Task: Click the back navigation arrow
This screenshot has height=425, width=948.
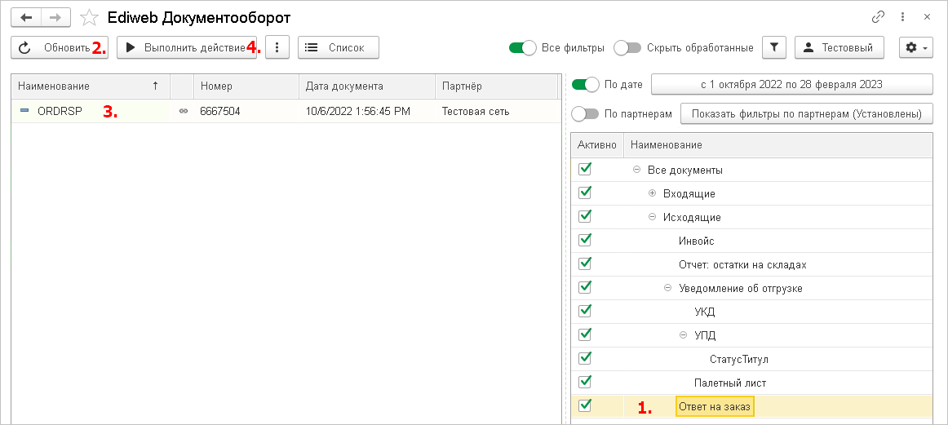Action: (26, 17)
